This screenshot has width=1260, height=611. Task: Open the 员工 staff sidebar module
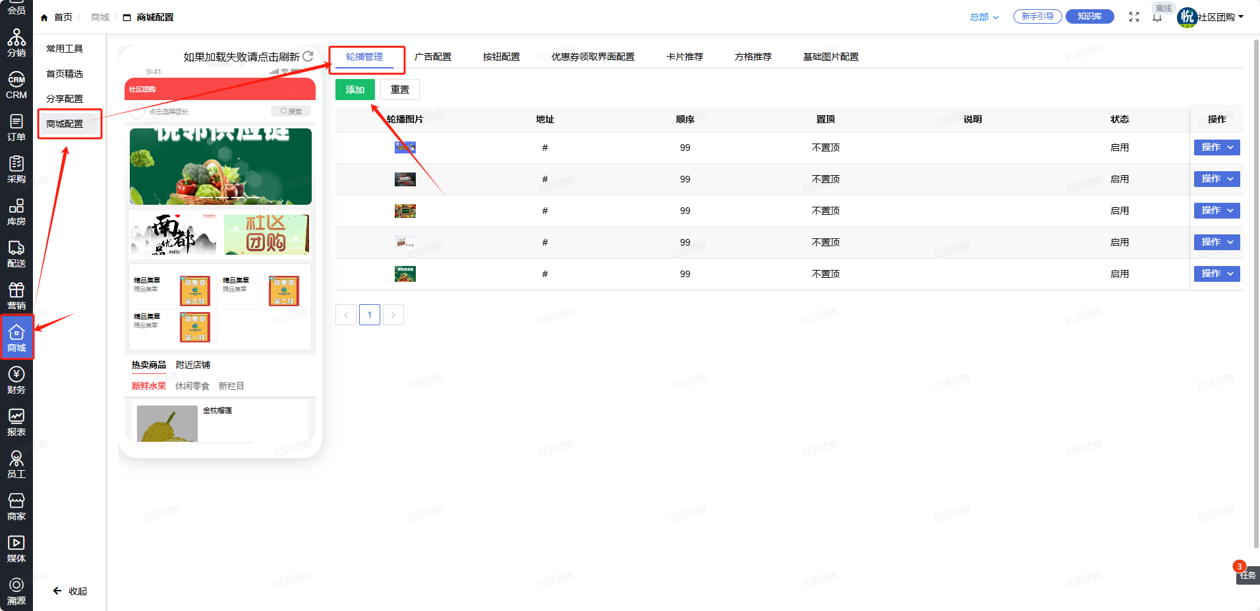pyautogui.click(x=16, y=464)
